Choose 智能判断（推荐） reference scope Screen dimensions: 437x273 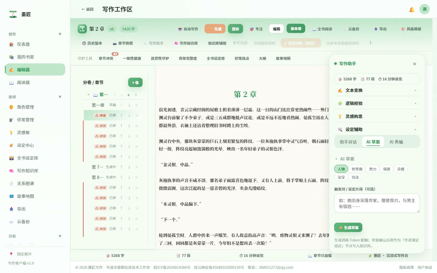(301, 43)
